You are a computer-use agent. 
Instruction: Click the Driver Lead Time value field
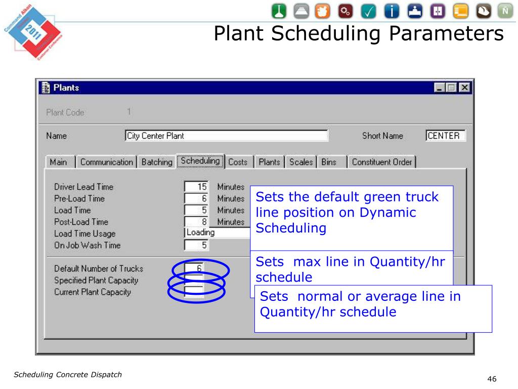(x=196, y=186)
